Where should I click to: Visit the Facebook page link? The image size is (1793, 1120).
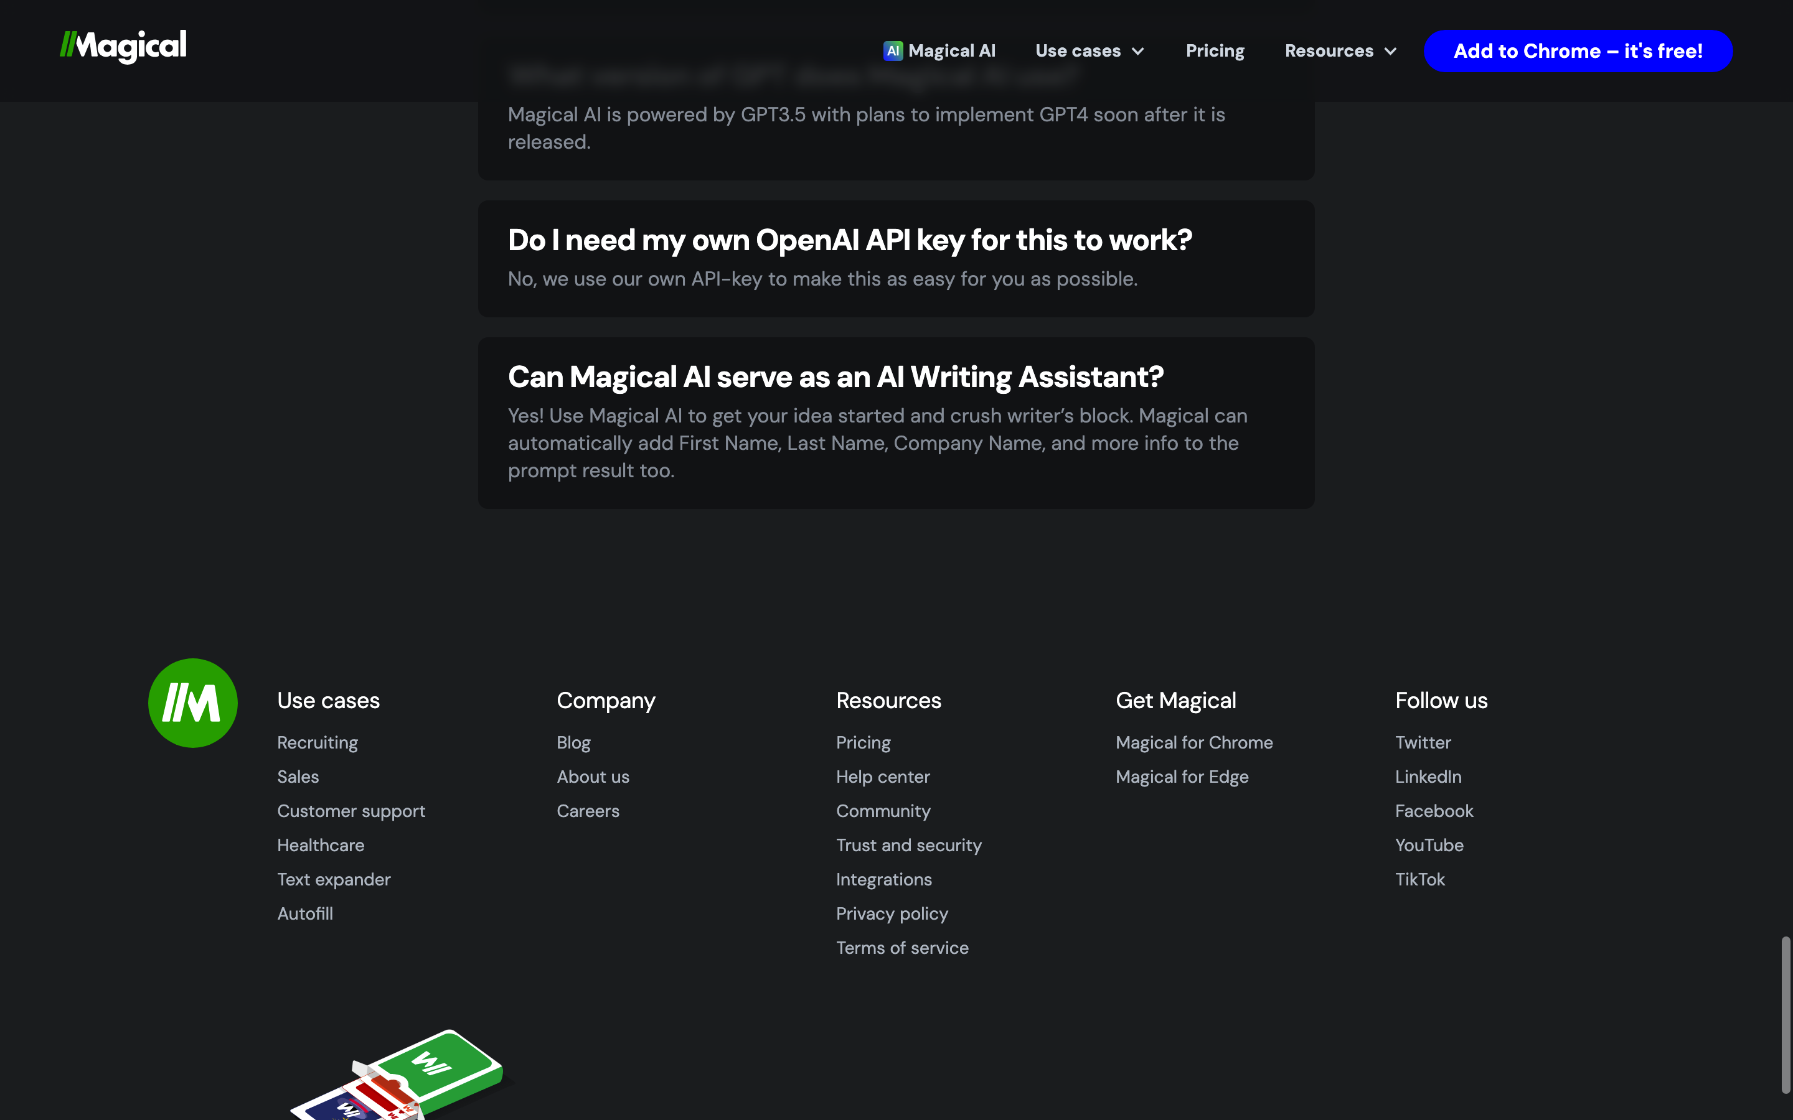(x=1434, y=810)
